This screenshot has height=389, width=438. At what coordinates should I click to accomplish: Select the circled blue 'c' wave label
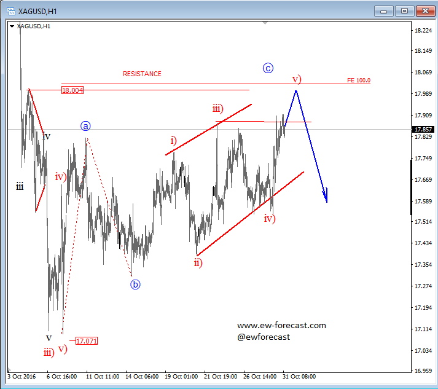pos(268,68)
